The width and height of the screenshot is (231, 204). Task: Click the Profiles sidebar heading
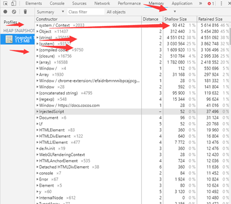[10, 22]
